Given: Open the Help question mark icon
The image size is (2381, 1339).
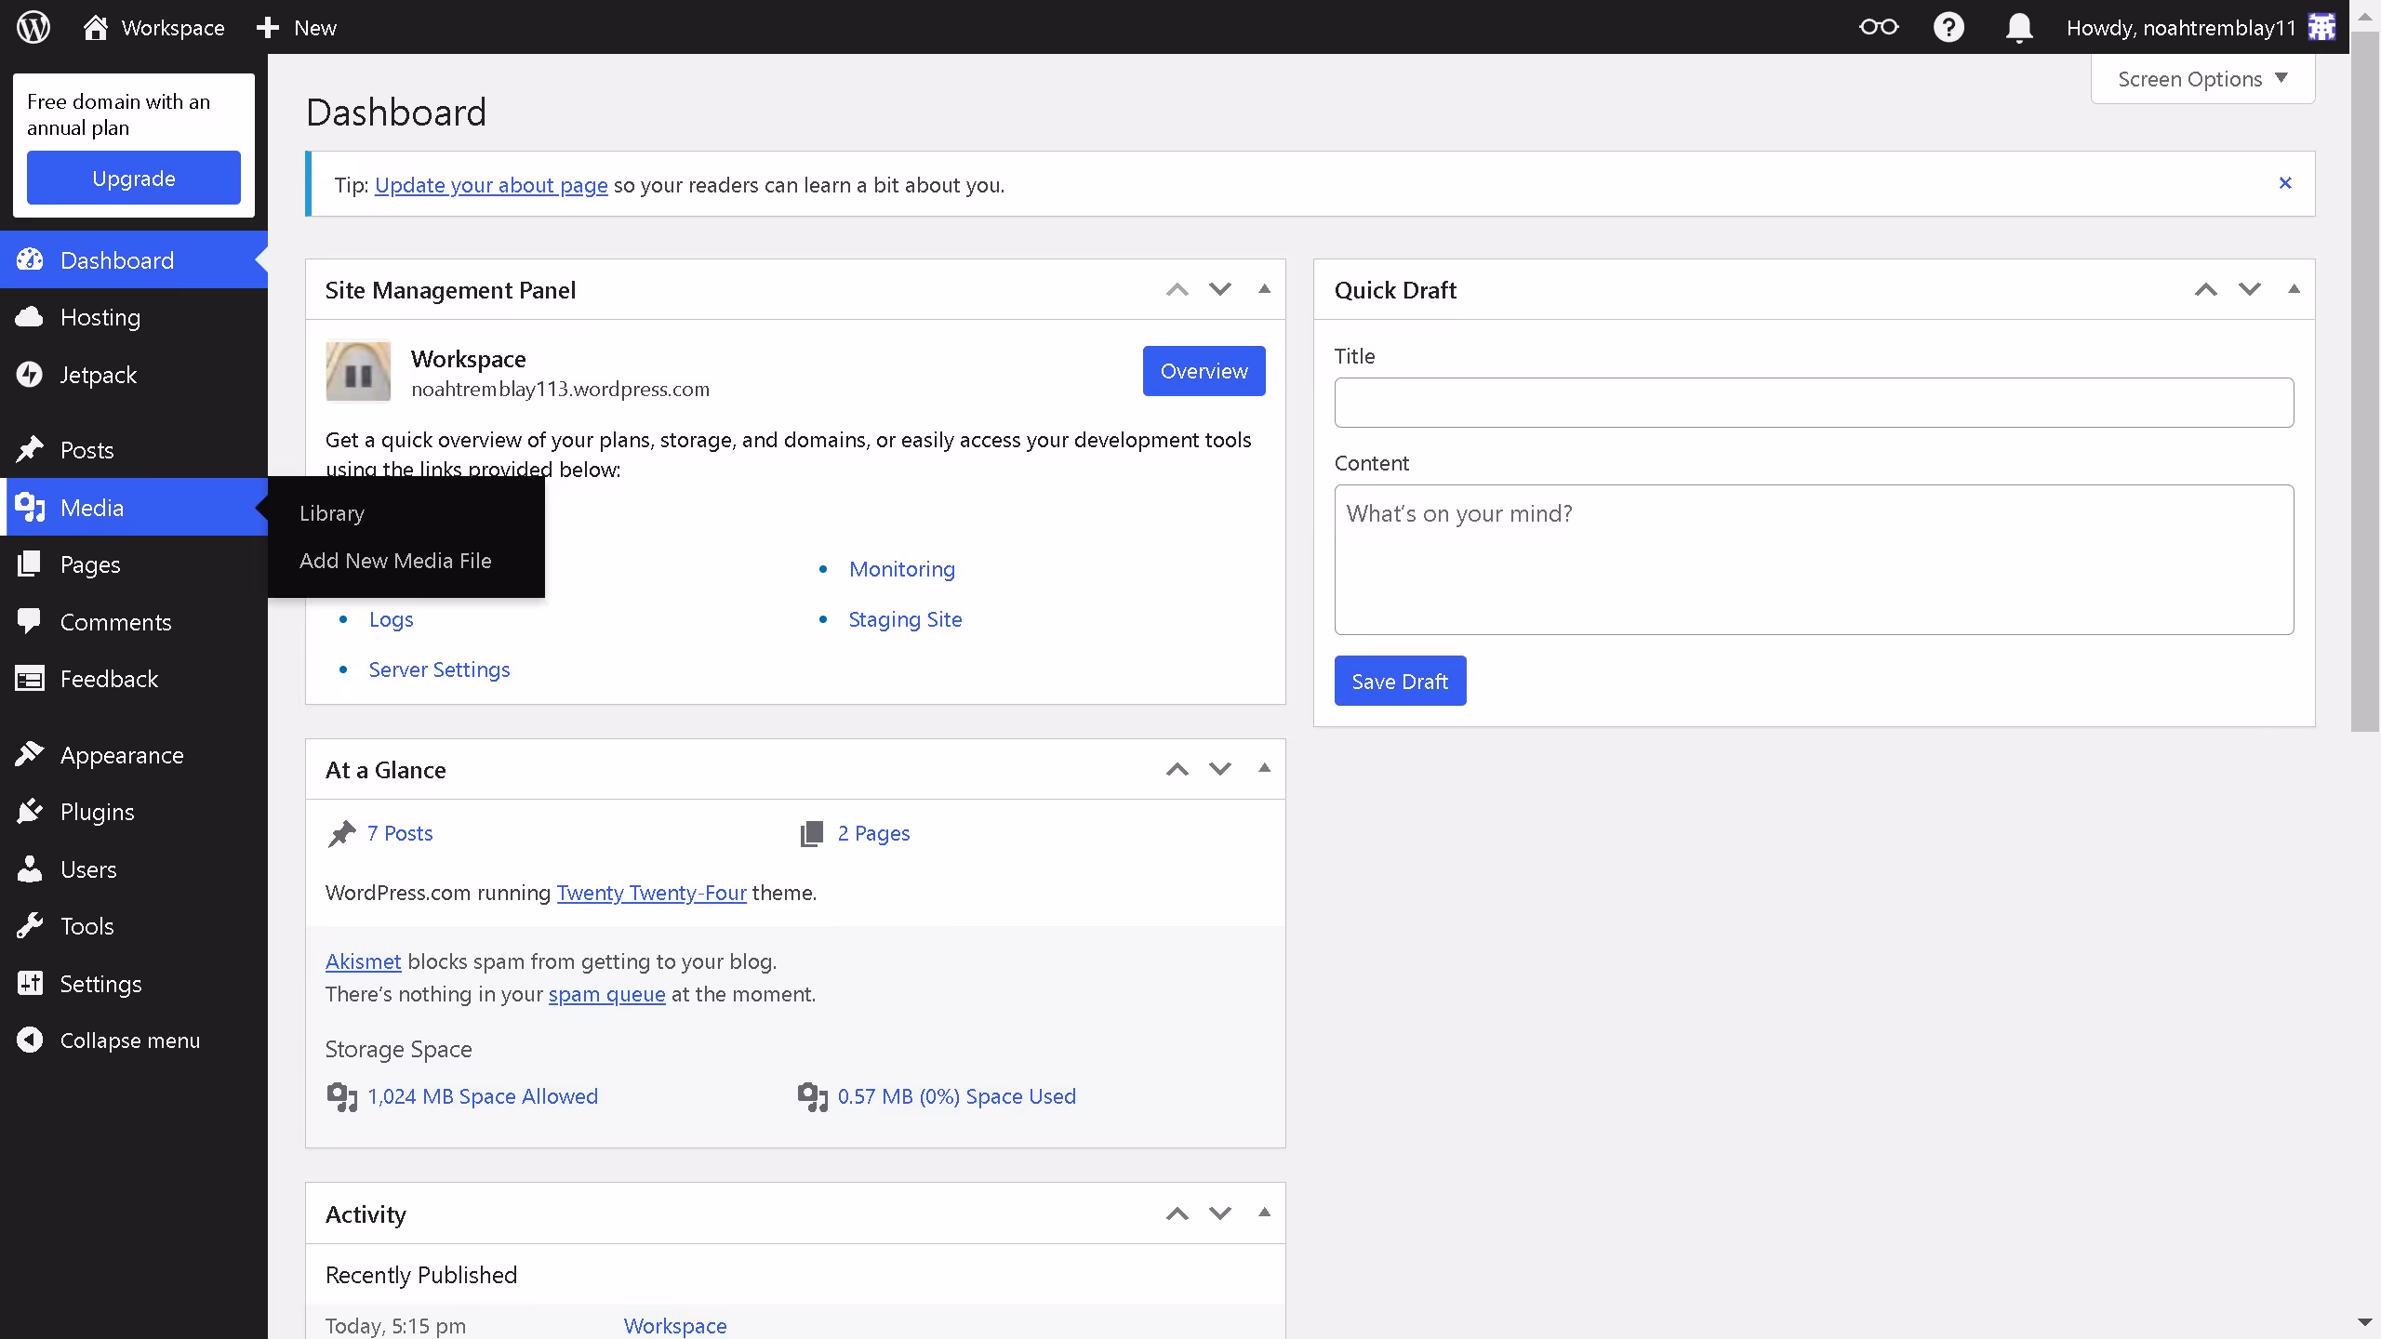Looking at the screenshot, I should (1949, 27).
